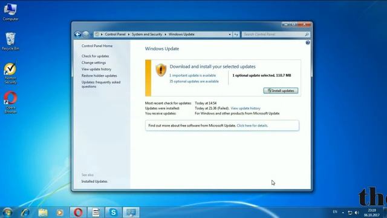The width and height of the screenshot is (387, 218).
Task: Open Installed Updates link
Action: (94, 182)
